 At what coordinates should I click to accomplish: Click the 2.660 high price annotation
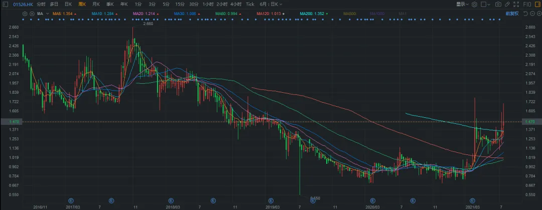pos(149,24)
